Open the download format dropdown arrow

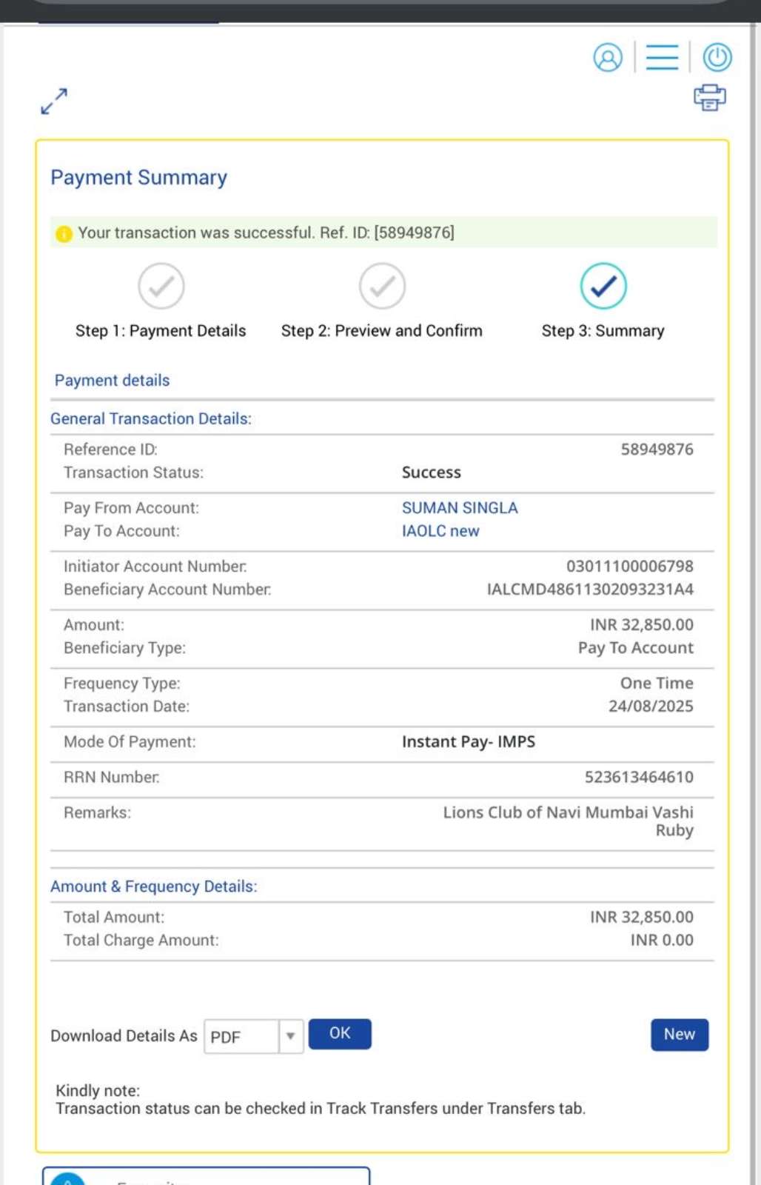pos(291,1036)
